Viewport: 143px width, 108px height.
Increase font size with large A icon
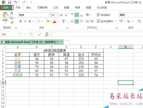pyautogui.click(x=61, y=15)
